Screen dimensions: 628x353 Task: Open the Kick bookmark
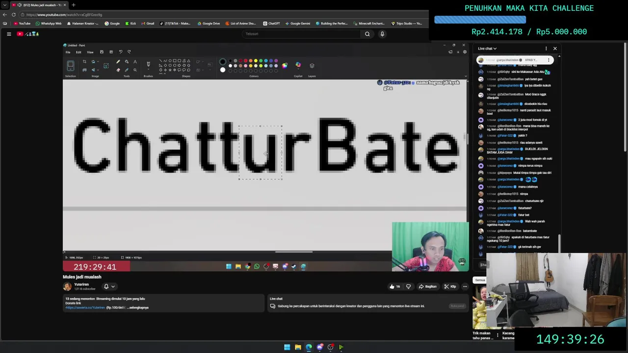pos(130,24)
